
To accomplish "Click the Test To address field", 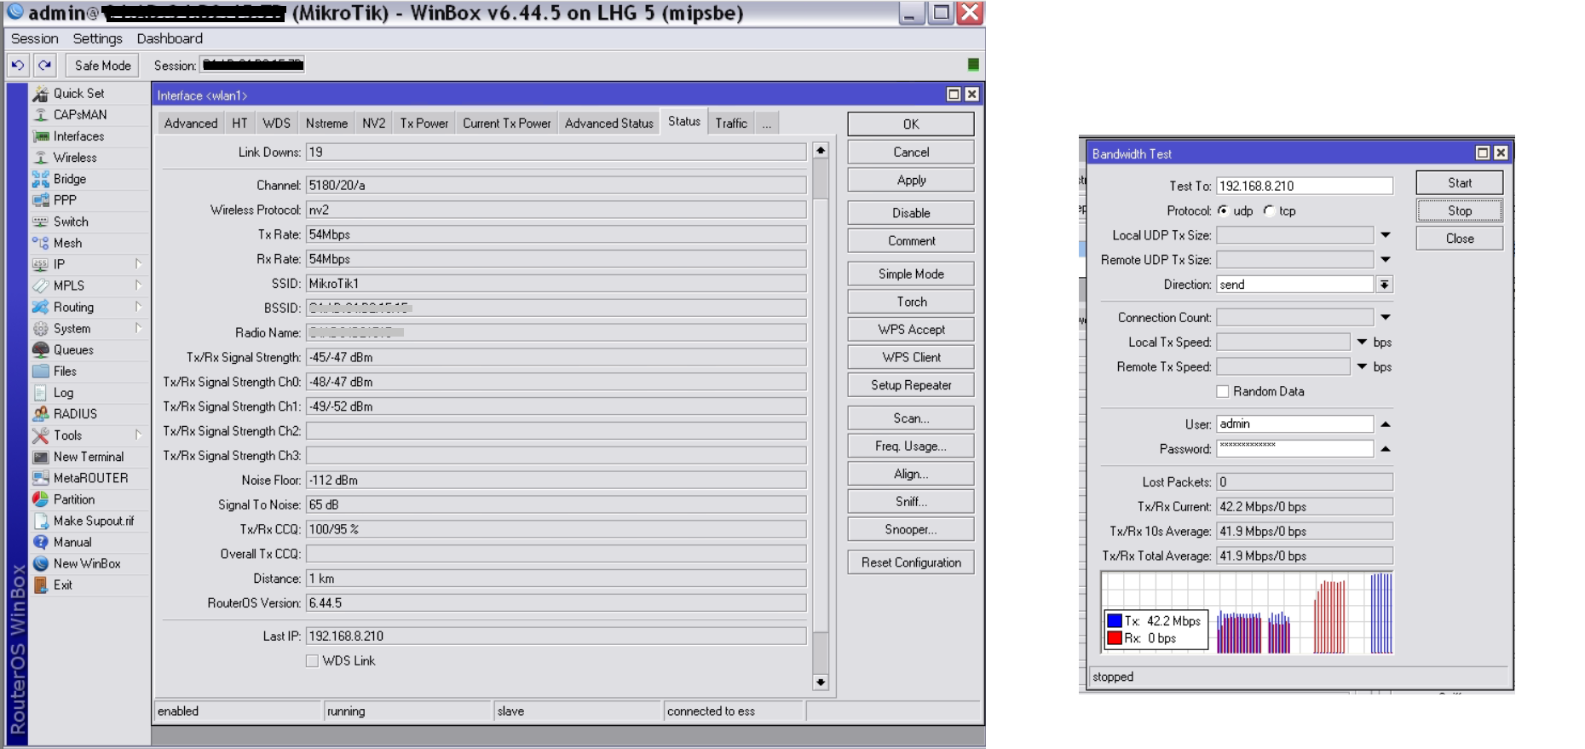I will (x=1305, y=186).
